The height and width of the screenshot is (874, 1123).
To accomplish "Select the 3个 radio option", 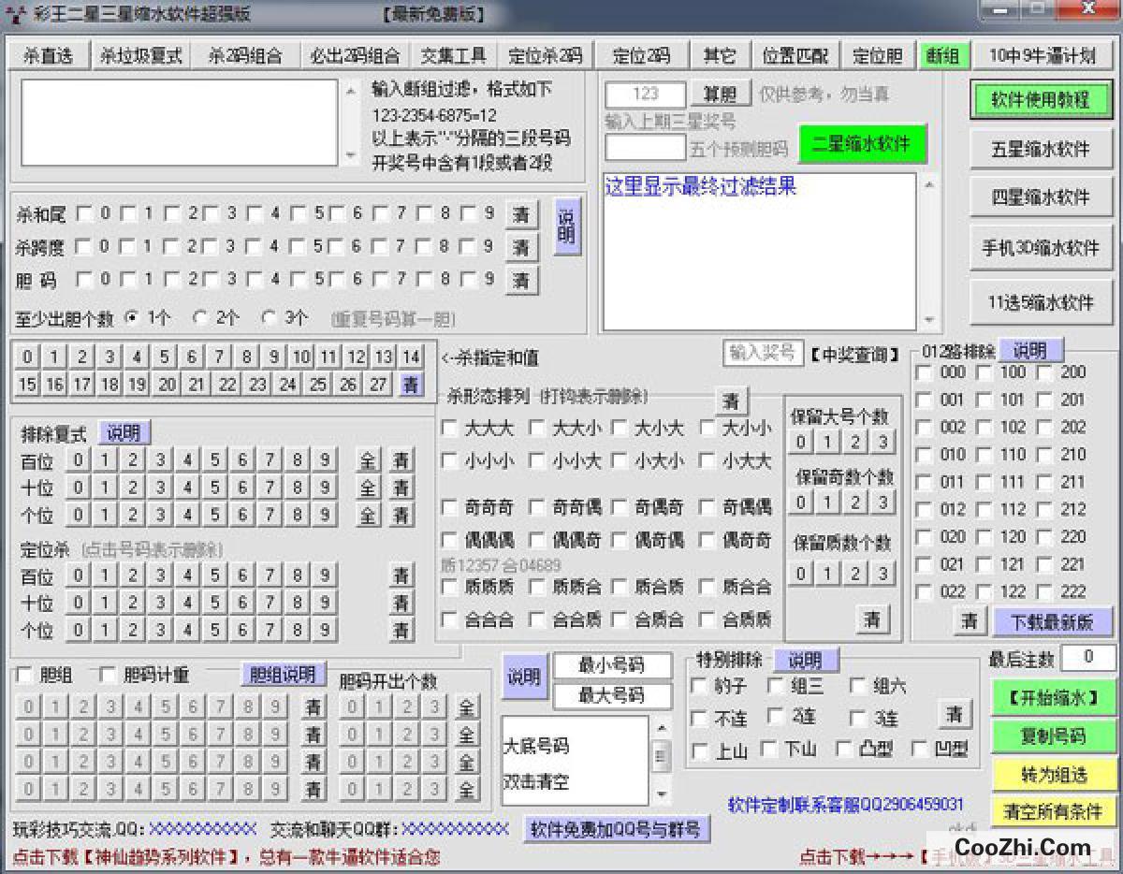I will tap(270, 318).
